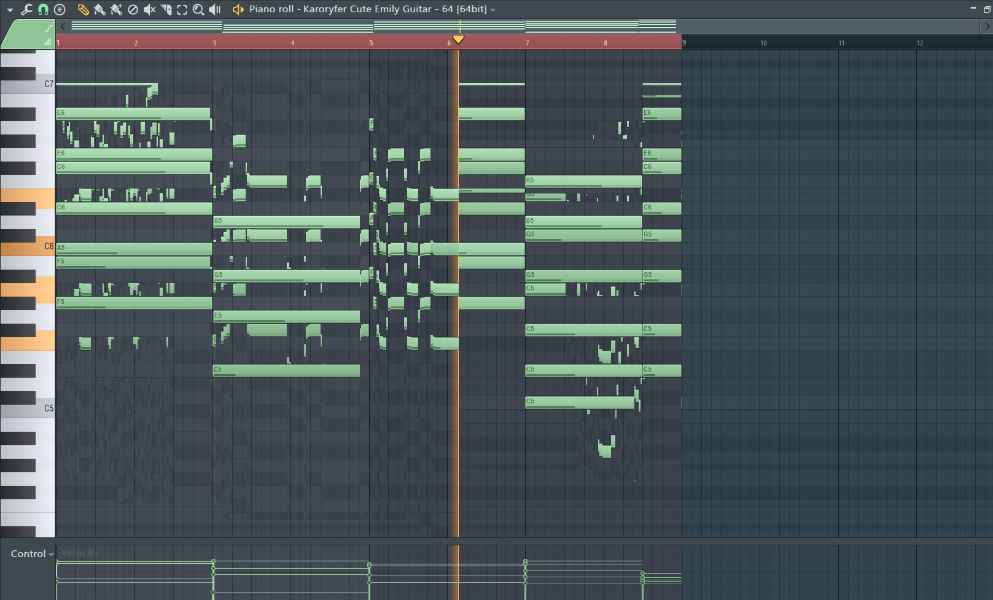Select the Mute tool
This screenshot has width=993, height=600.
click(149, 9)
